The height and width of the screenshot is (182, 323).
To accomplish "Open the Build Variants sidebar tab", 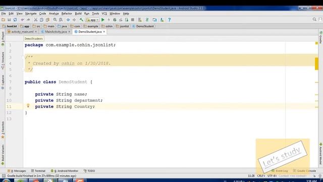I will coord(3,154).
